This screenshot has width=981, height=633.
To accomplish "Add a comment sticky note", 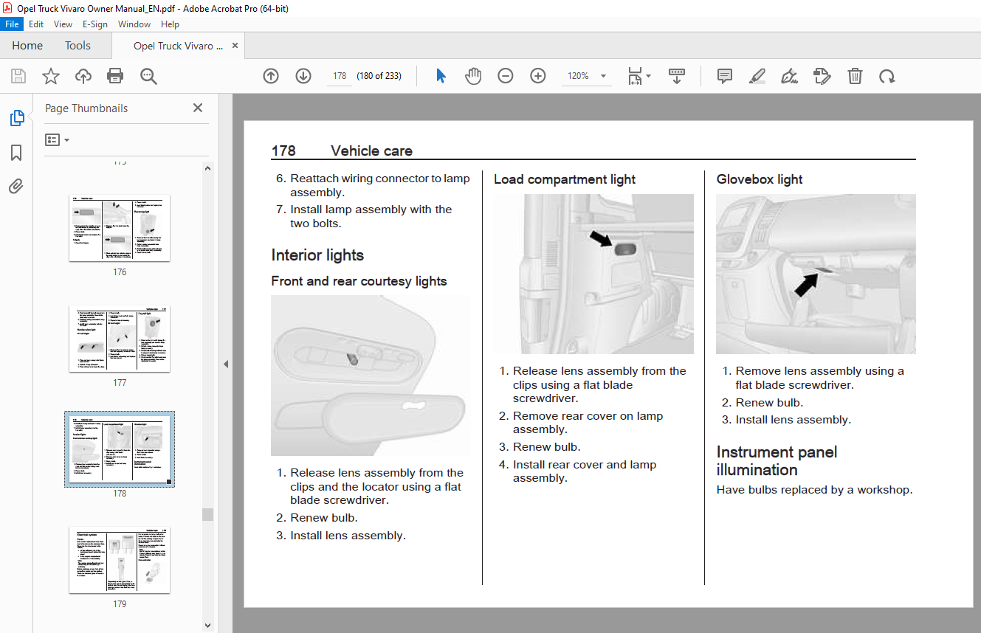I will pos(725,76).
